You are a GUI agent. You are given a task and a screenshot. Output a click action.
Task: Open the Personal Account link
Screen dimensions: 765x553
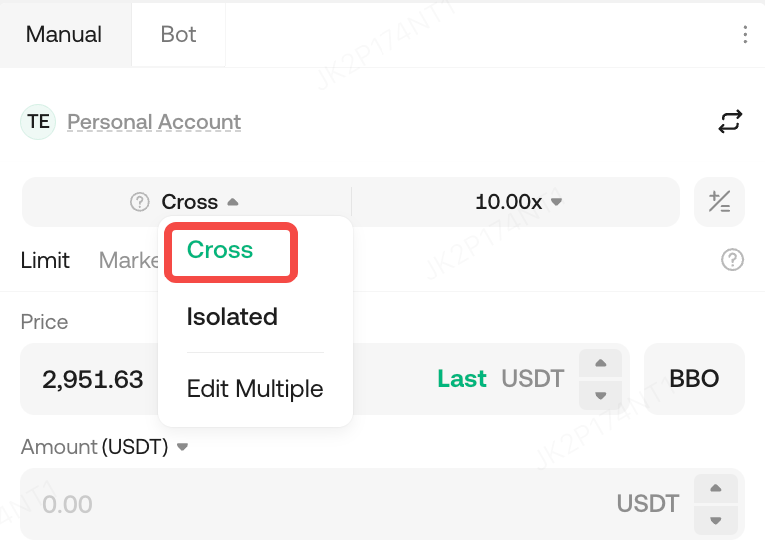[x=154, y=122]
